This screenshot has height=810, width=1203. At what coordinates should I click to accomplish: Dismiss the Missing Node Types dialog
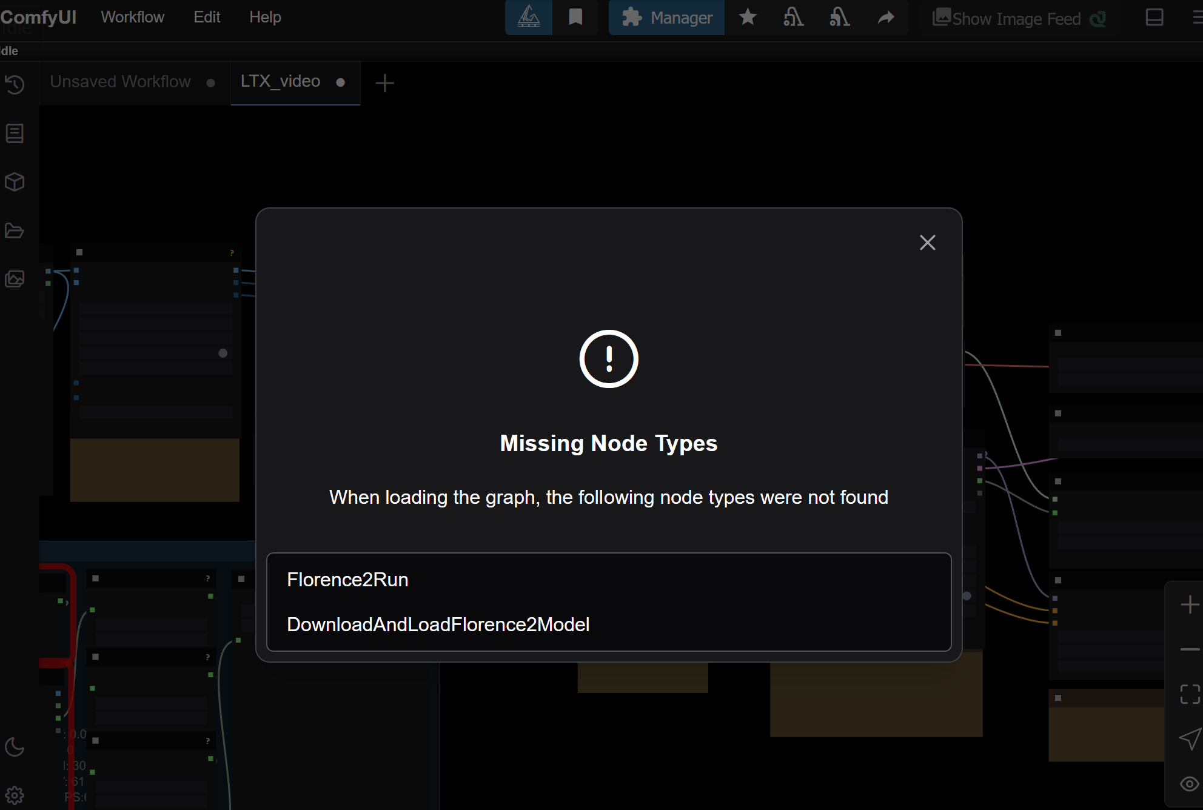[927, 243]
